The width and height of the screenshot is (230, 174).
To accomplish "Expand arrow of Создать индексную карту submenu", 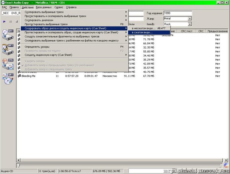I will [126, 55].
